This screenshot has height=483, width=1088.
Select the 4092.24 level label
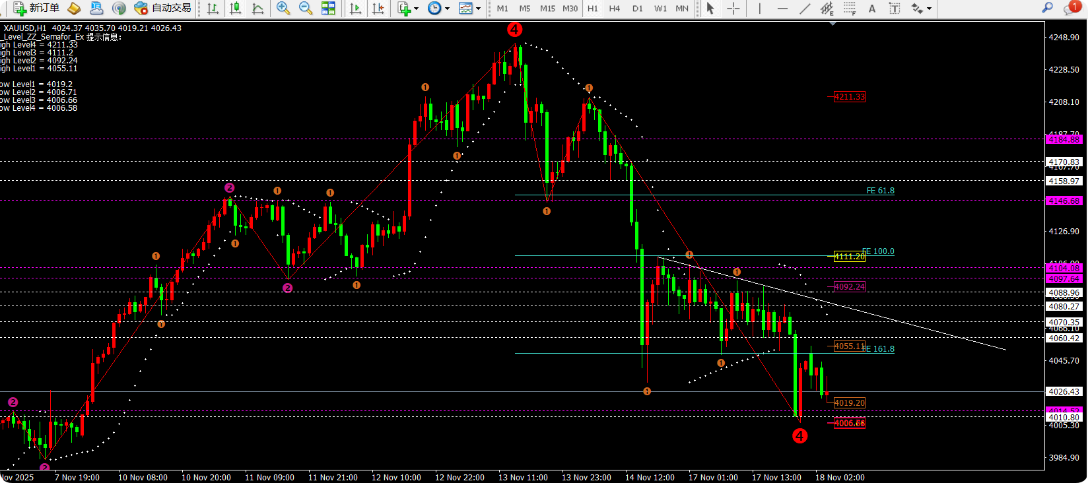(x=850, y=287)
